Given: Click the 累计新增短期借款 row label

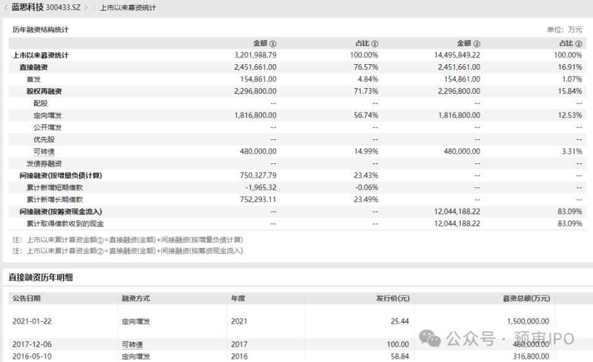Looking at the screenshot, I should point(54,187).
